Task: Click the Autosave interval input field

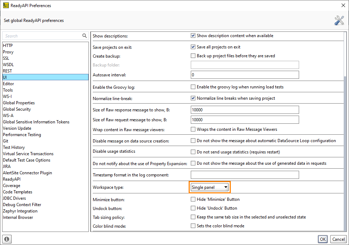Action: click(245, 75)
